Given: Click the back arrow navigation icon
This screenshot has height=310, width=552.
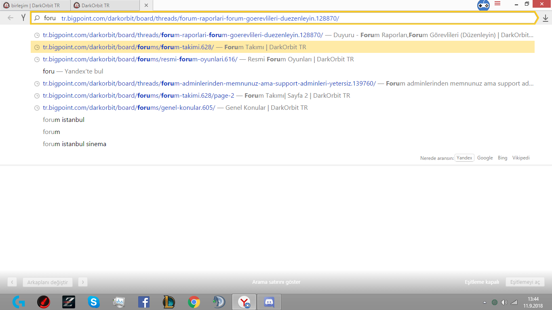Looking at the screenshot, I should point(11,18).
